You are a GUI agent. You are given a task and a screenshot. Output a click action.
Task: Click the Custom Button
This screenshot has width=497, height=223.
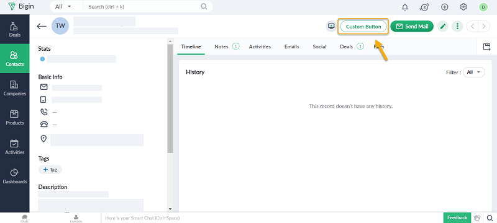click(363, 27)
